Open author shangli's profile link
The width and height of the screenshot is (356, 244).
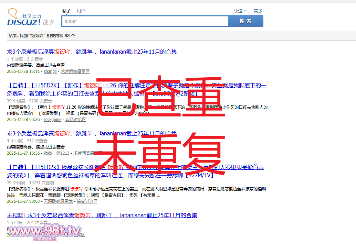coord(50,71)
